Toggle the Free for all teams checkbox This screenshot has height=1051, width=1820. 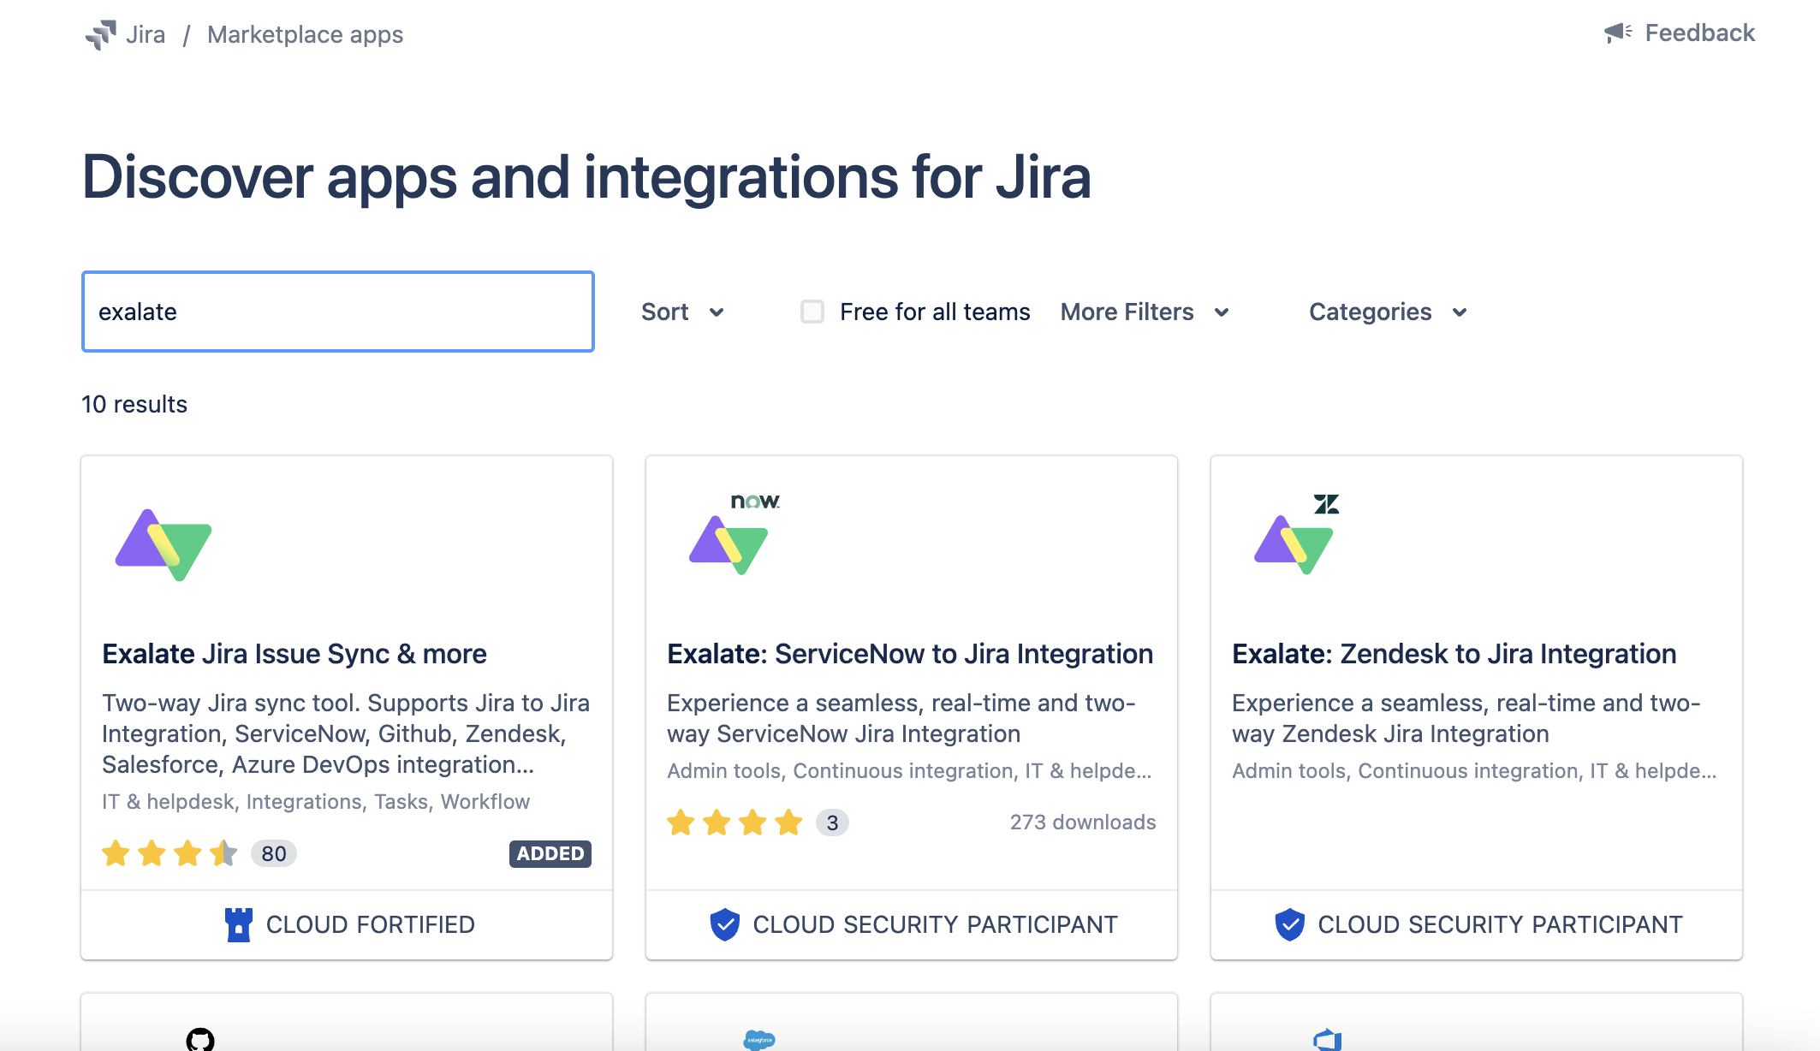pyautogui.click(x=812, y=312)
